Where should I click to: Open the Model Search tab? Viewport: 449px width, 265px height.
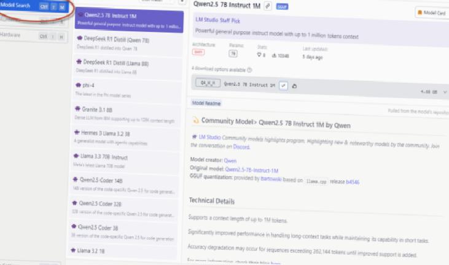click(34, 6)
